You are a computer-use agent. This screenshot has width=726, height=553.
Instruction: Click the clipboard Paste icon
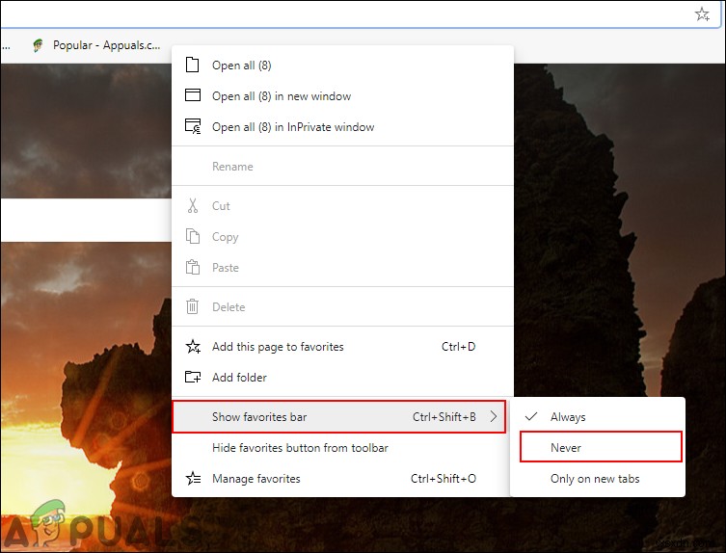pos(193,267)
